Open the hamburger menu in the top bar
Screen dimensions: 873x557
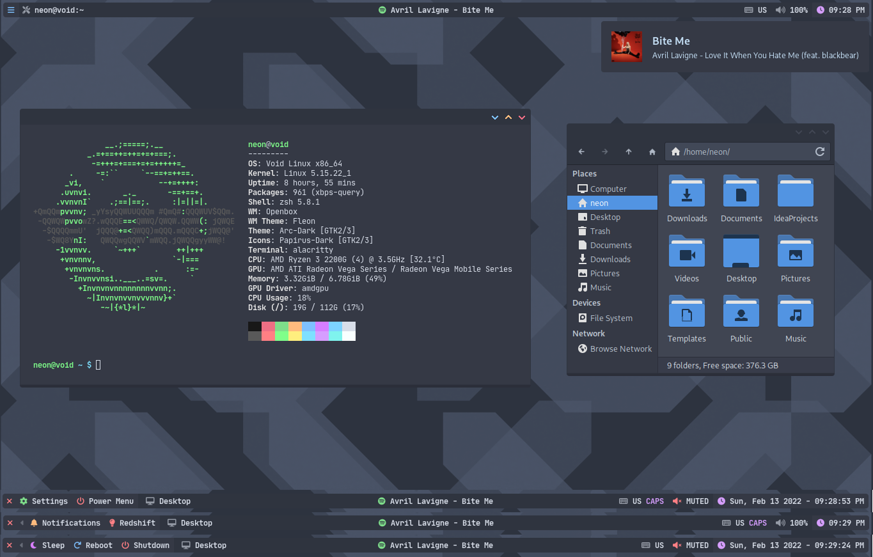[x=11, y=10]
